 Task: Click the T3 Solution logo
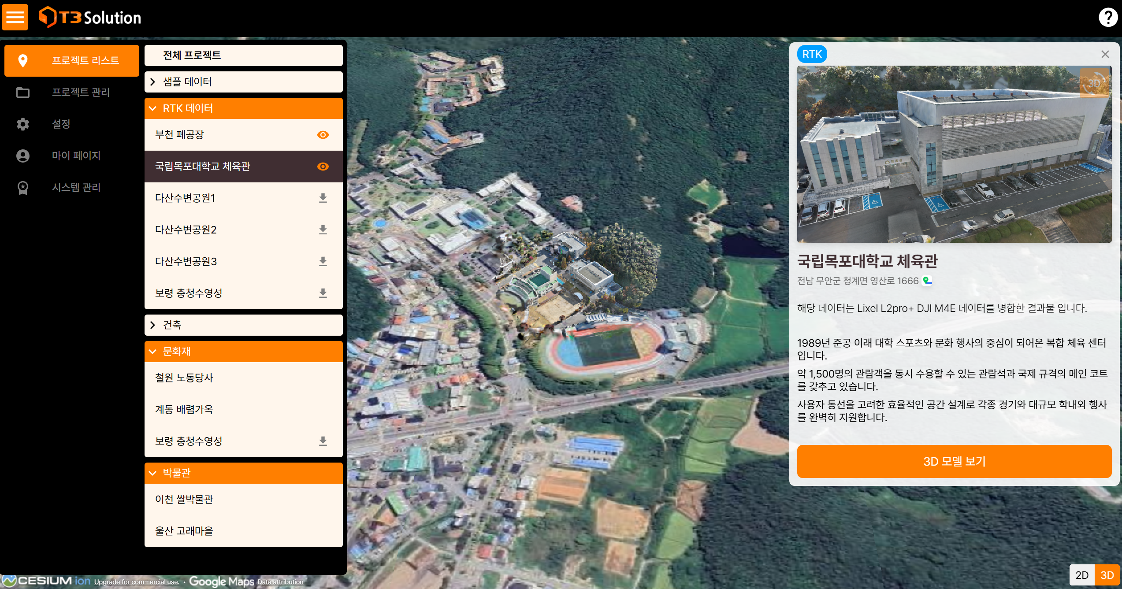click(x=90, y=18)
